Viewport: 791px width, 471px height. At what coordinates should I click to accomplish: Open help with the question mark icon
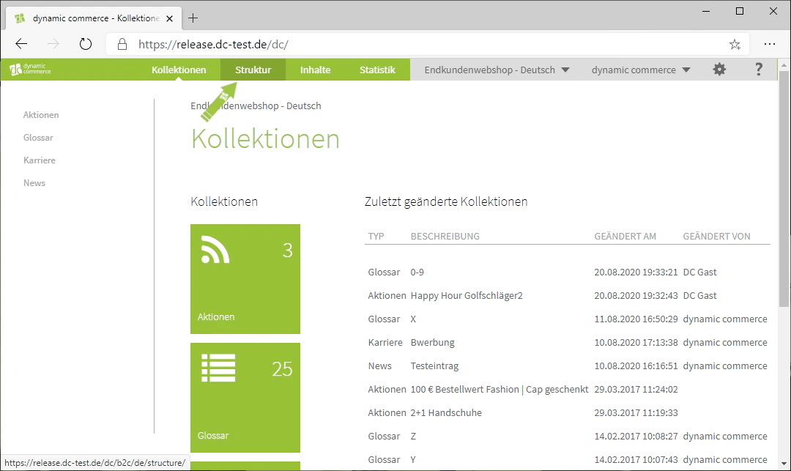pos(758,70)
